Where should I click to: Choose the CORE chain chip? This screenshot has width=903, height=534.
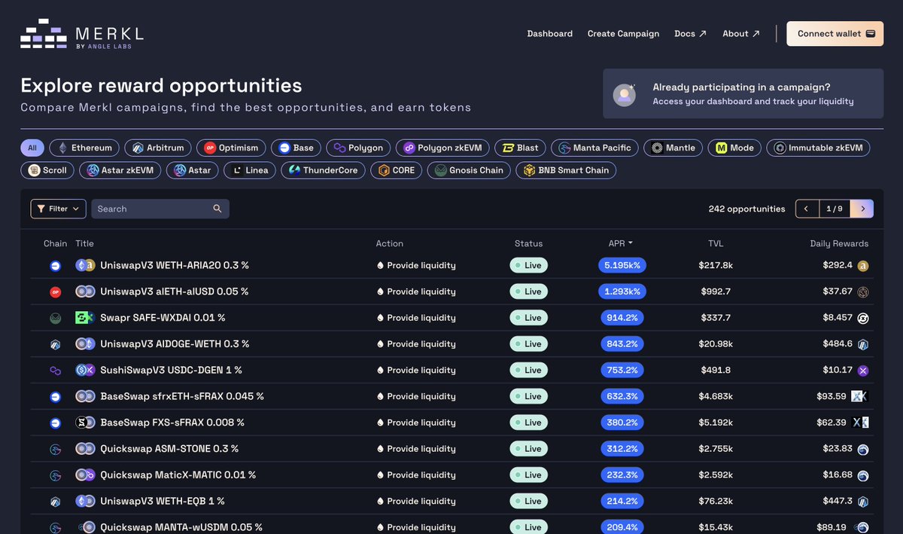tap(397, 170)
